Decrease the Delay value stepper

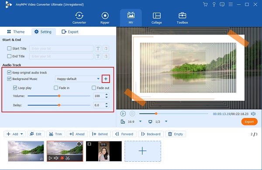pos(107,107)
